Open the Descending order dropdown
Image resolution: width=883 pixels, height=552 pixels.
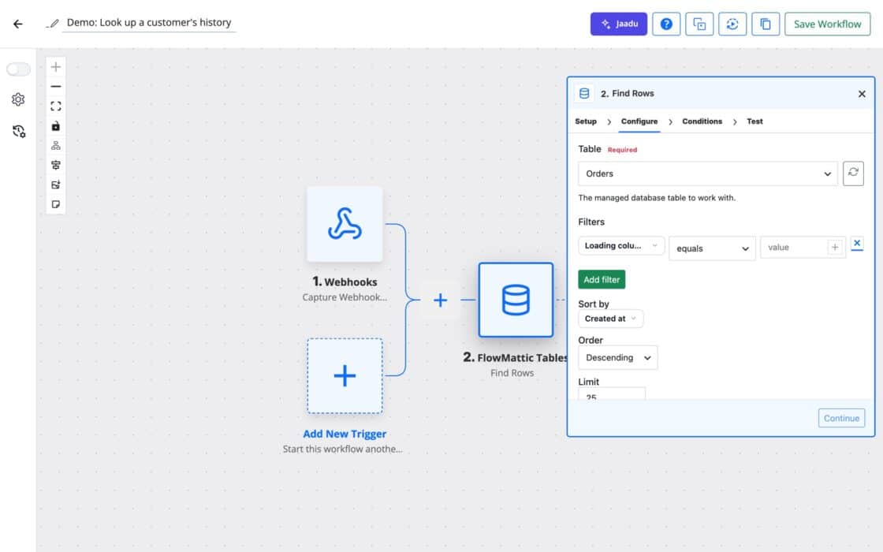(618, 358)
